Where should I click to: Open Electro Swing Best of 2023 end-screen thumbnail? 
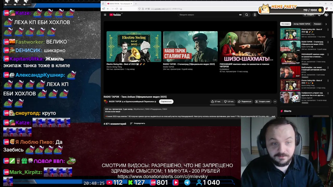coord(134,46)
